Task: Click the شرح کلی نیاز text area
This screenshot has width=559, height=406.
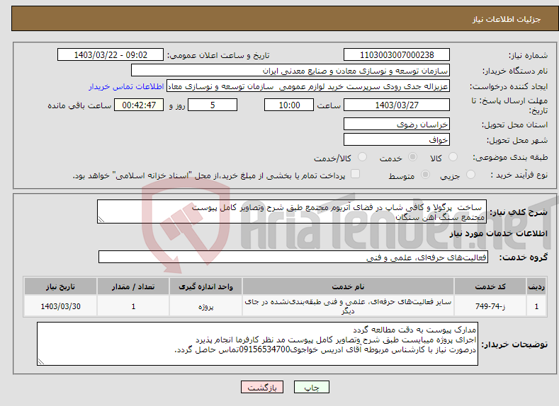Action: point(292,211)
